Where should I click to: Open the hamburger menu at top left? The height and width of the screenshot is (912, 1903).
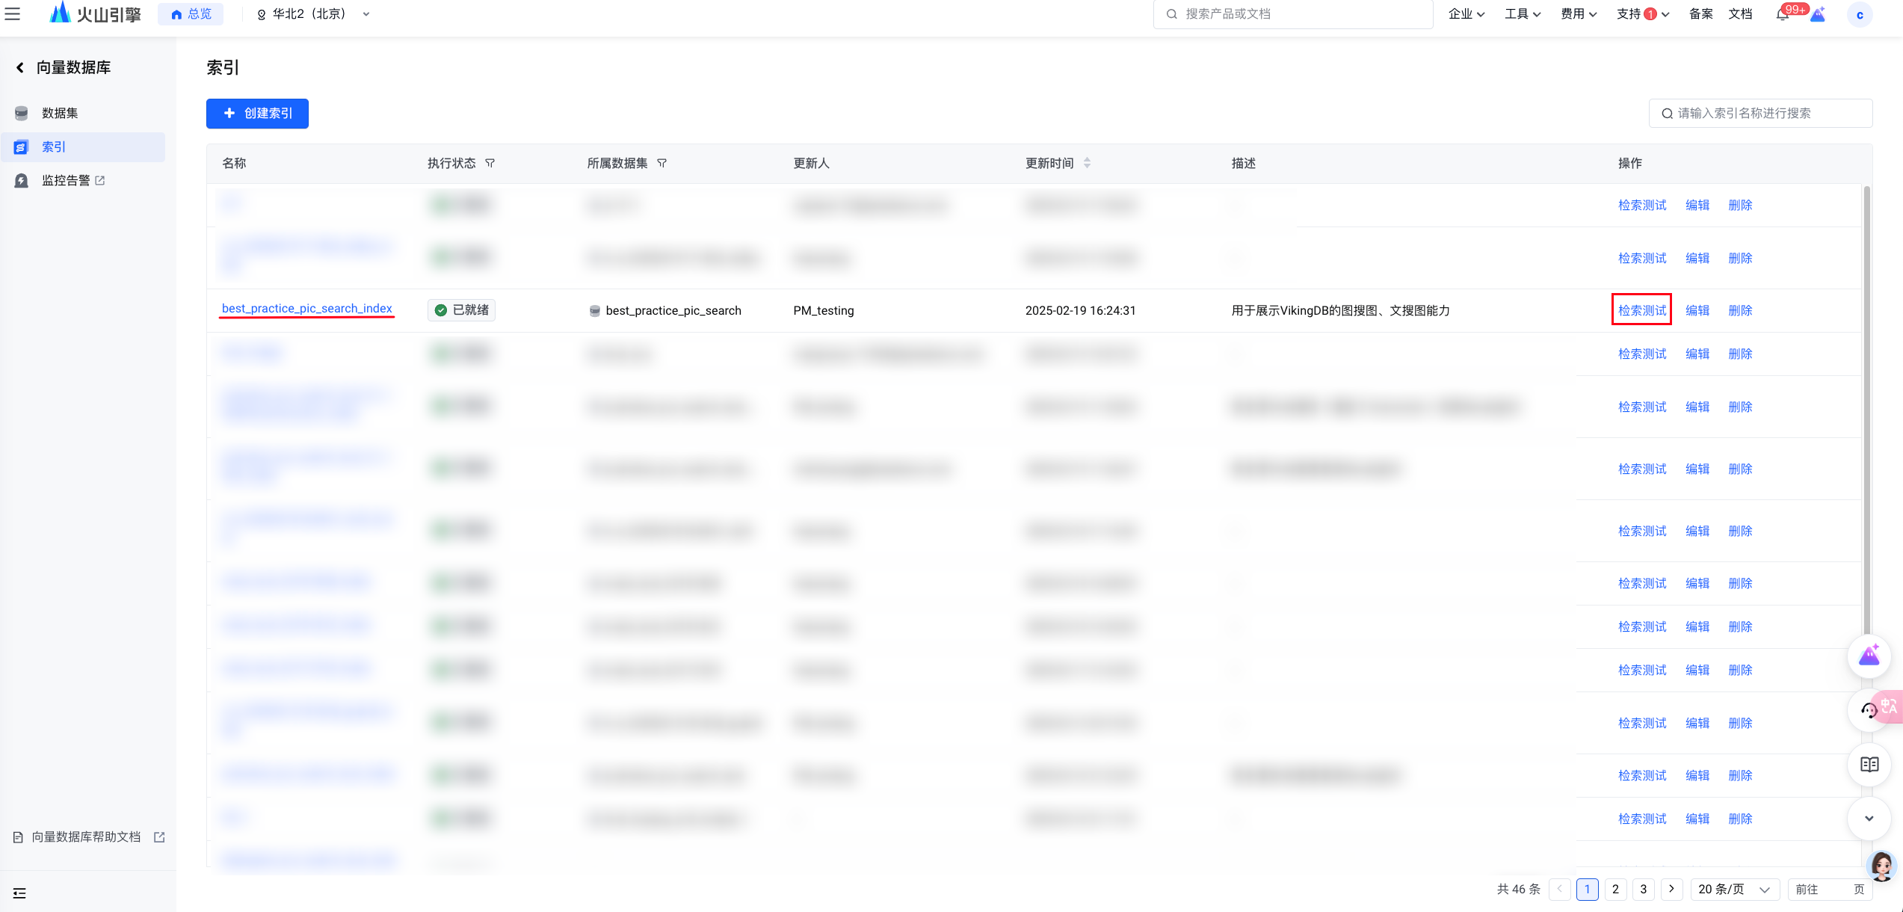[13, 13]
